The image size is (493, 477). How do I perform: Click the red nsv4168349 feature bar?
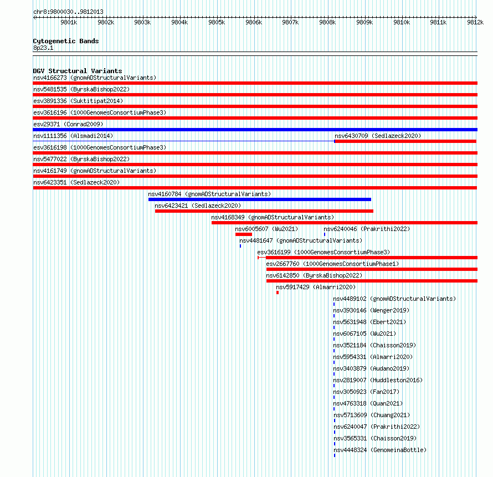345,223
